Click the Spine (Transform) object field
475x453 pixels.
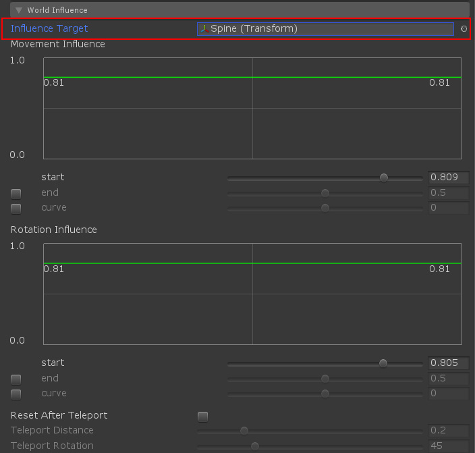pos(325,29)
